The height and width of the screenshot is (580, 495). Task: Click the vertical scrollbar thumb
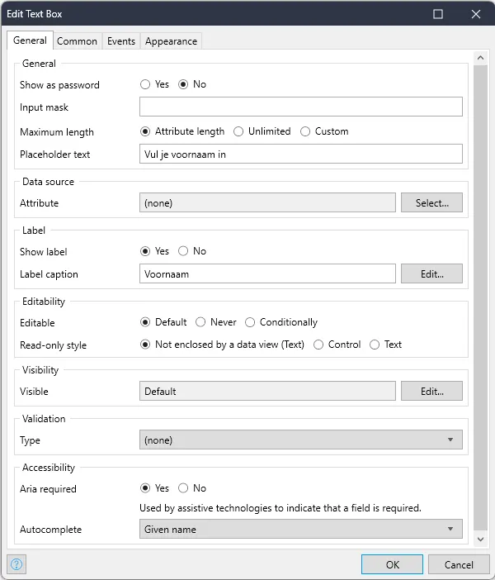click(x=481, y=297)
